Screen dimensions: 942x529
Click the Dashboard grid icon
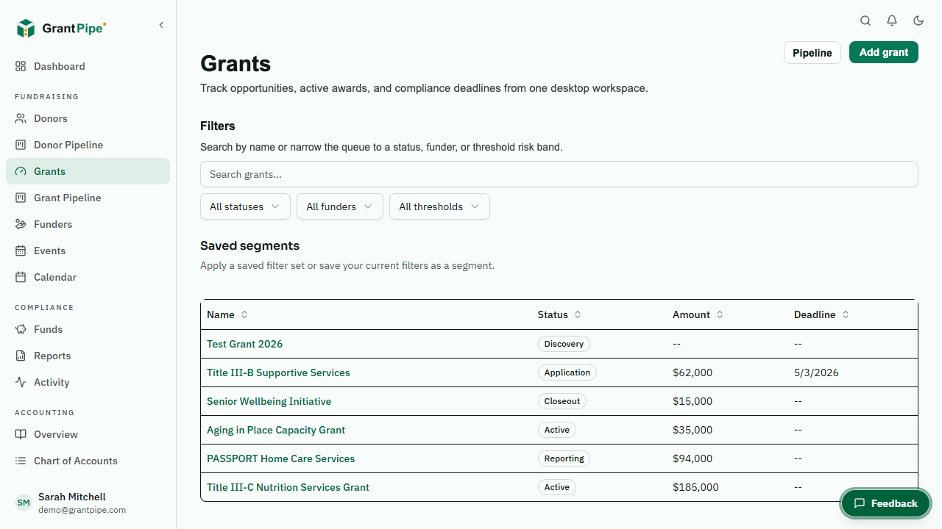[21, 66]
